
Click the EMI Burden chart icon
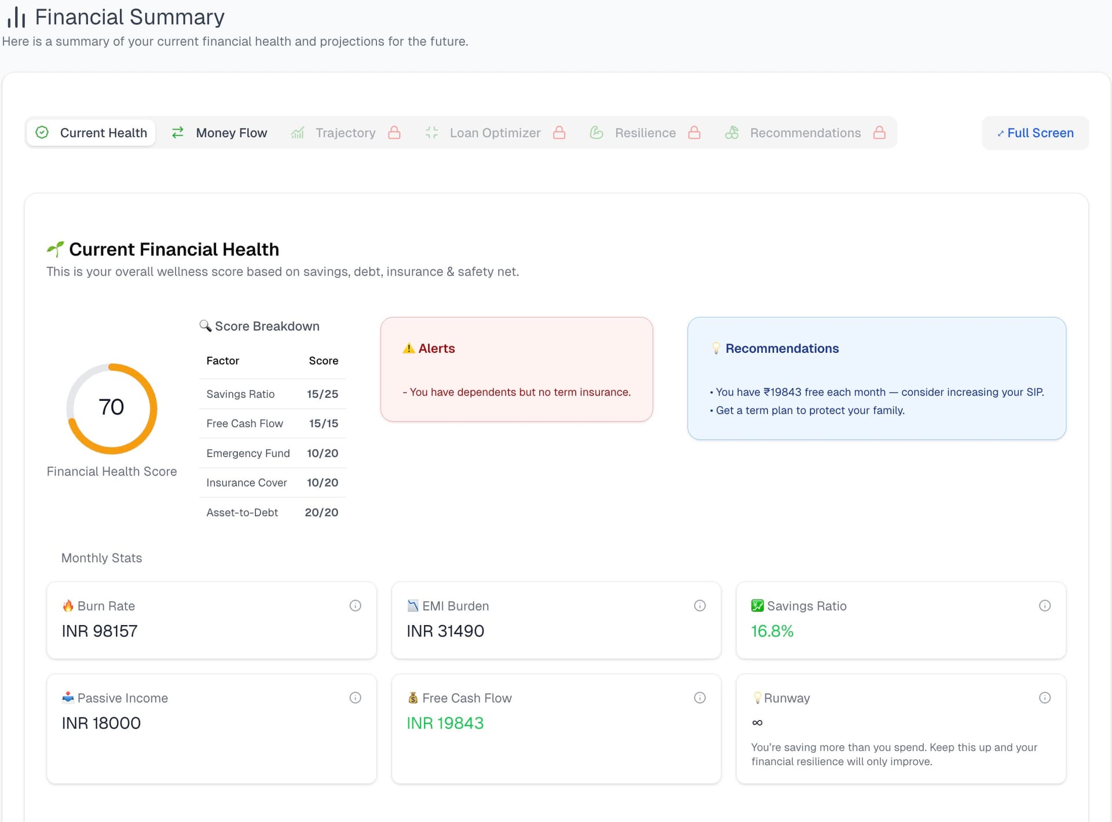click(x=412, y=605)
